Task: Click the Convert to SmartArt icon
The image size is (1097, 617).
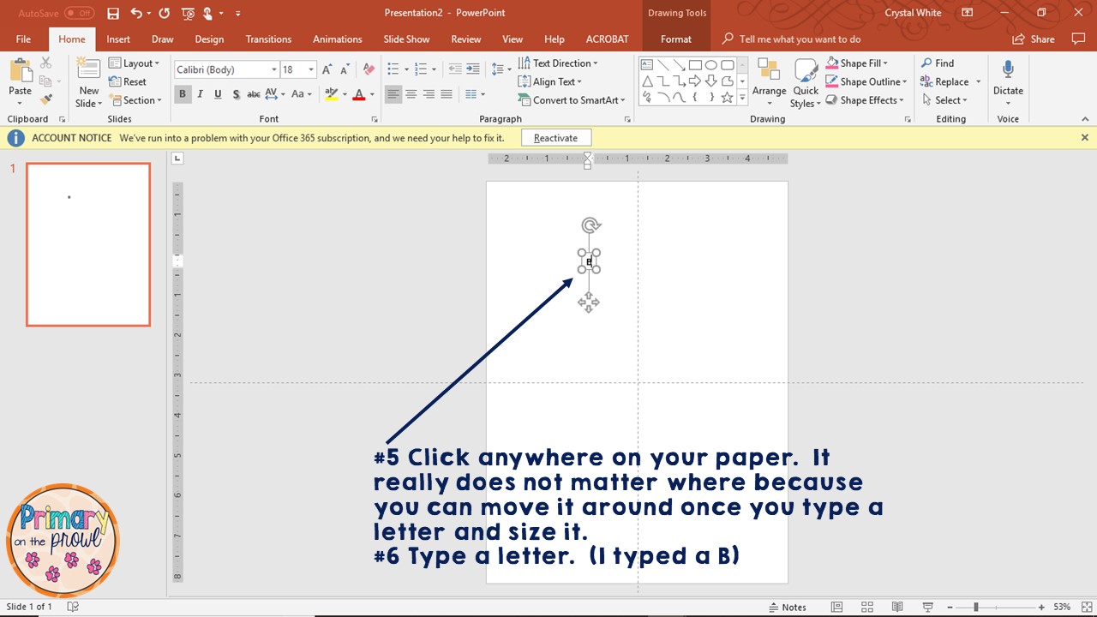Action: pos(525,100)
